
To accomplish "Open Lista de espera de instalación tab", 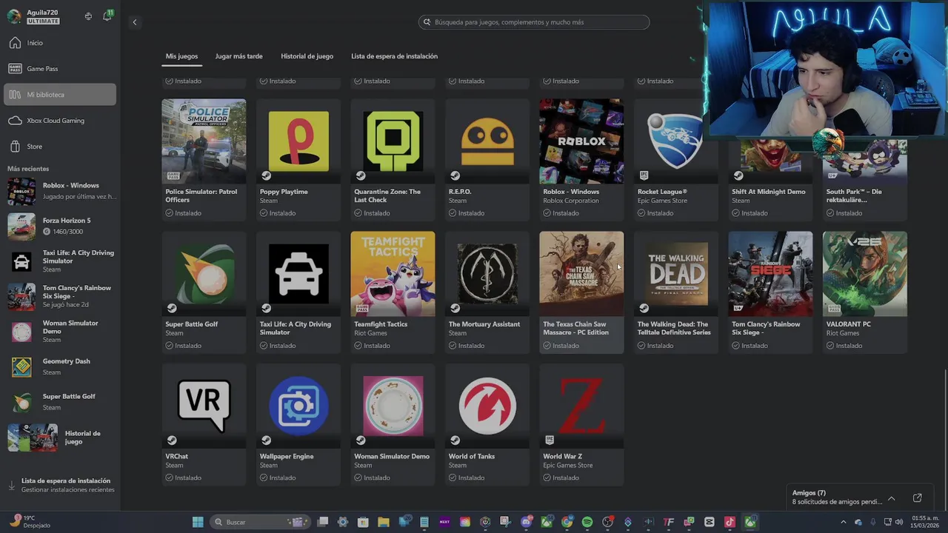I will [x=394, y=56].
